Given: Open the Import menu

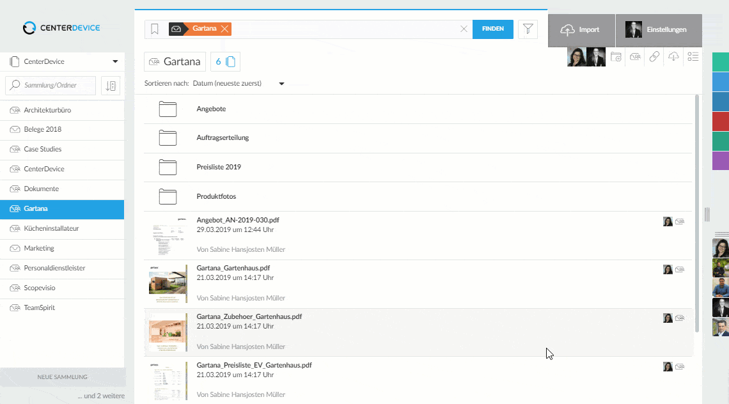Looking at the screenshot, I should pos(581,30).
